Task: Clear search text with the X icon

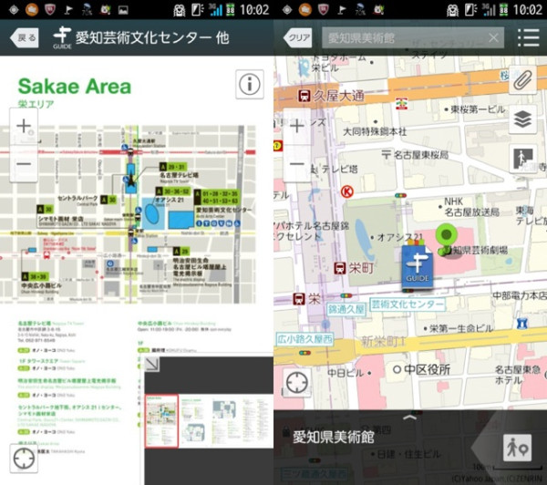Action: click(493, 37)
